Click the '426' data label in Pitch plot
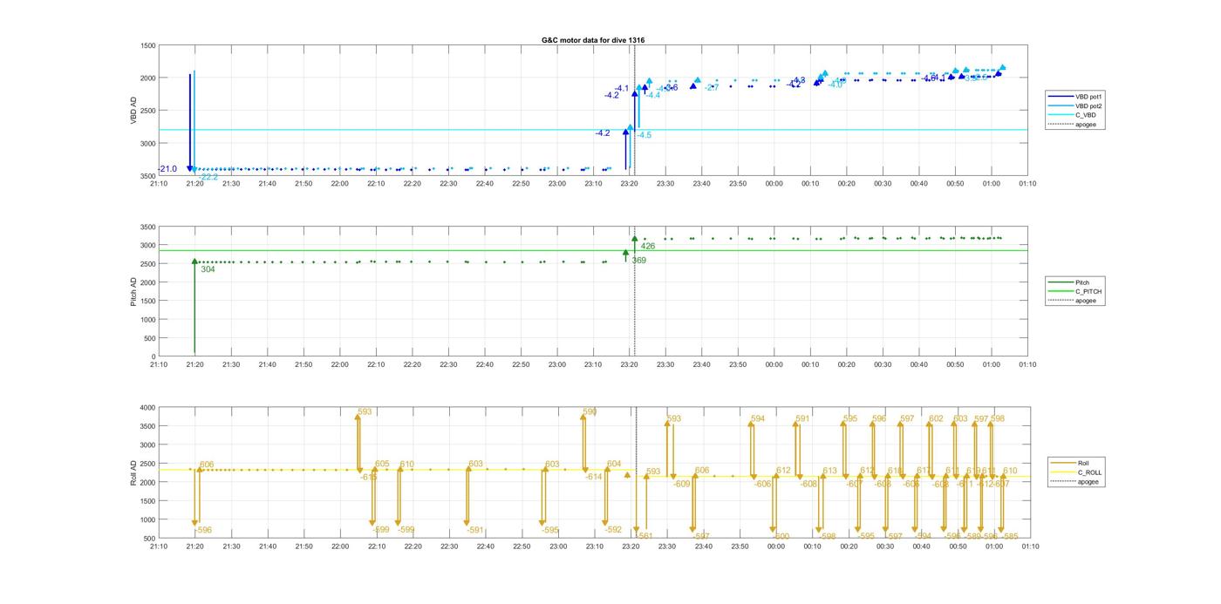Viewport: 1221px width, 604px height. (648, 247)
